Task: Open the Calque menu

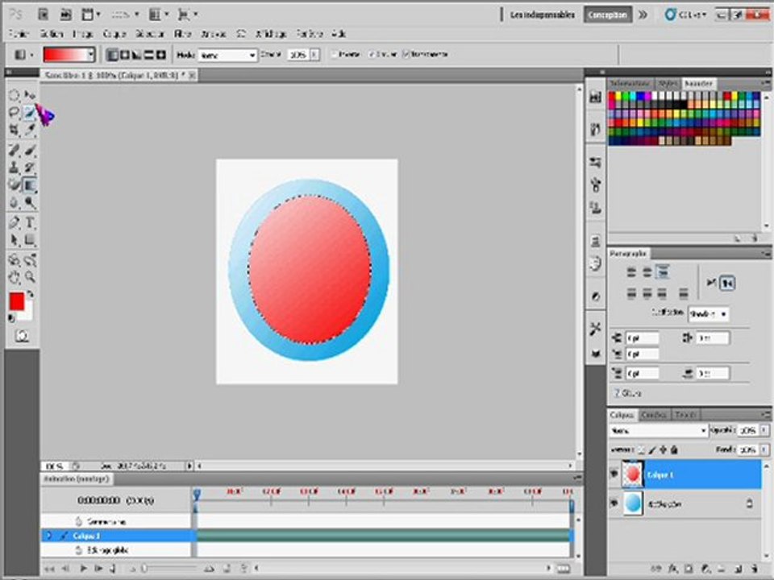Action: click(114, 34)
